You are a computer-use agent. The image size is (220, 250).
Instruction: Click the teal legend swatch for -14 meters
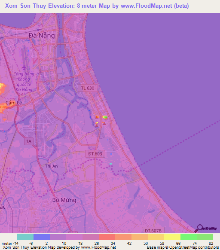coord(25,237)
